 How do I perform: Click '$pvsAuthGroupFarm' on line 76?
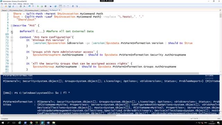pyautogui.click(x=46, y=55)
